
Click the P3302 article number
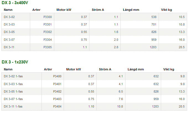48,32
